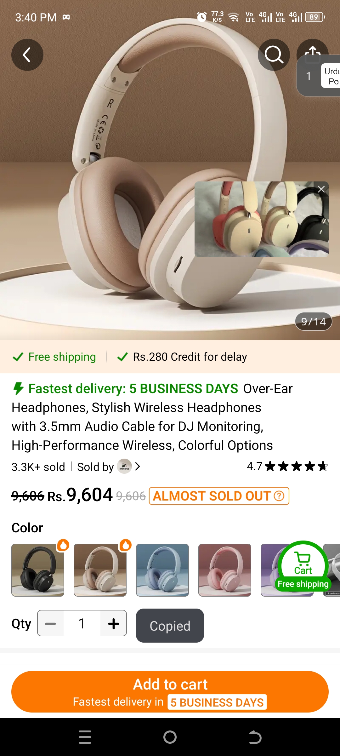Open search with the magnifier icon
This screenshot has height=756, width=340.
274,55
